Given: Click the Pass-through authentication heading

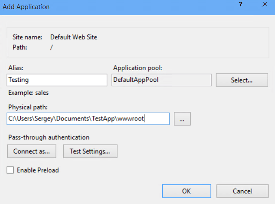Looking at the screenshot, I should [x=48, y=137].
